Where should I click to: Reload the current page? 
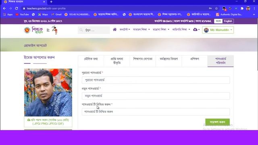[17, 8]
